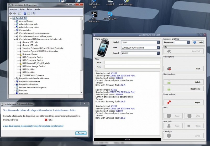The height and width of the screenshot is (146, 210).
Task: Click the USB Device(VID_1f3a_PID_efe8) warning icon
Action: 20,63
